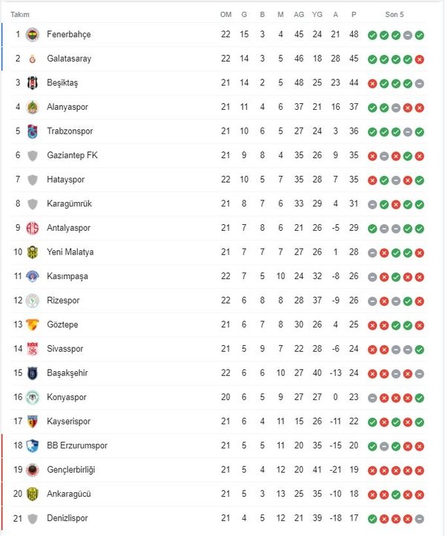The image size is (445, 536).
Task: Click the Beşiktaş club crest
Action: 33,82
